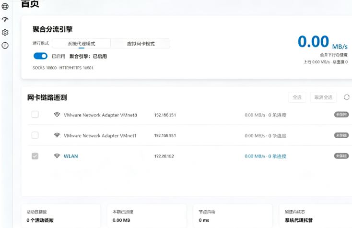Click the 网卡链路遥测 heading

[x=47, y=97]
